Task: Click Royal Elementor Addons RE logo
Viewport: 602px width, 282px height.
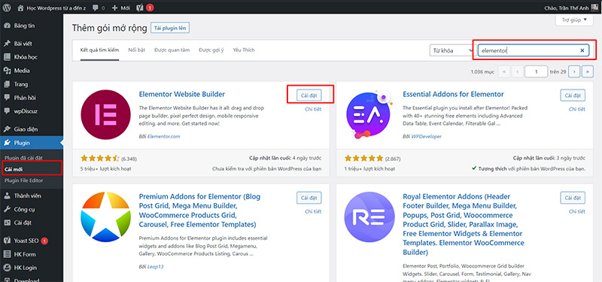Action: coord(369,217)
